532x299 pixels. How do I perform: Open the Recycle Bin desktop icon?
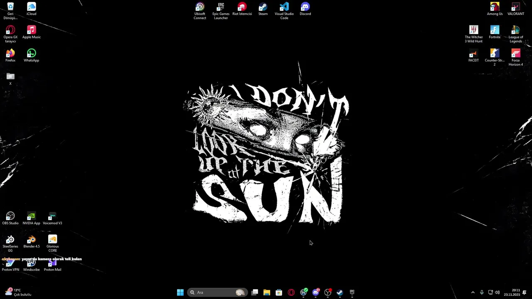pos(10,11)
